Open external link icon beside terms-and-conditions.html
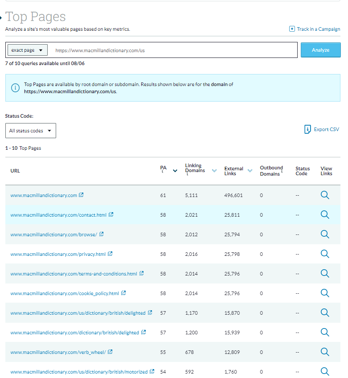The height and width of the screenshot is (378, 348). coord(141,273)
